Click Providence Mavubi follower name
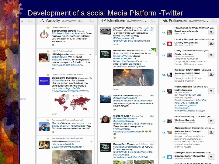 click(186, 31)
